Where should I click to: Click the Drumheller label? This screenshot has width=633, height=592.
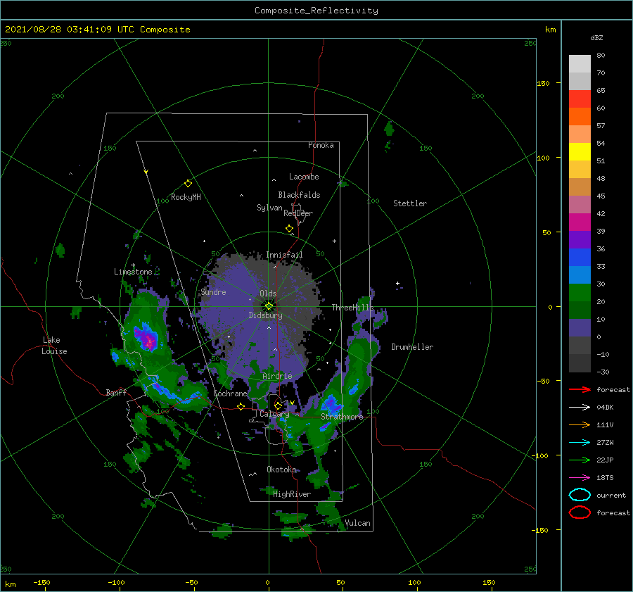(x=412, y=347)
